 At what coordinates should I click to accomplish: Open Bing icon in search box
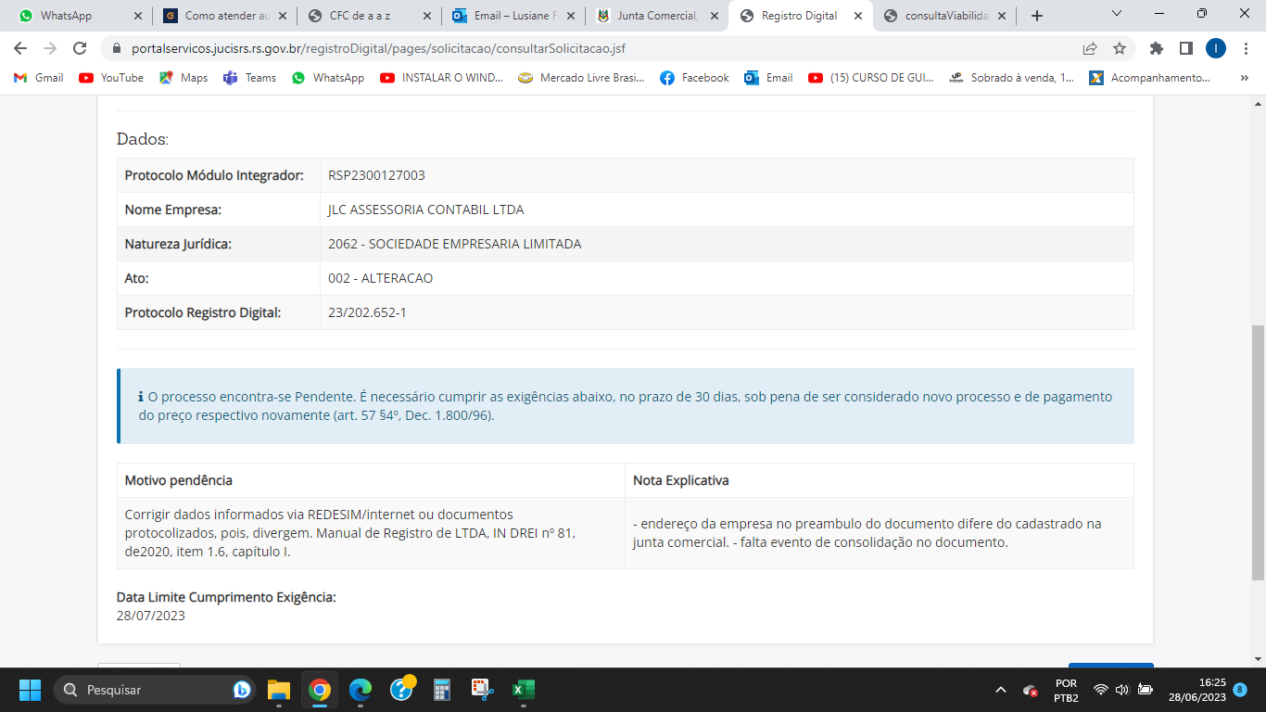[x=241, y=690]
